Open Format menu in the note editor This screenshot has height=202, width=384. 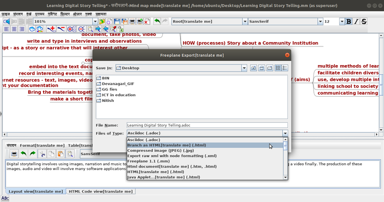click(42, 146)
